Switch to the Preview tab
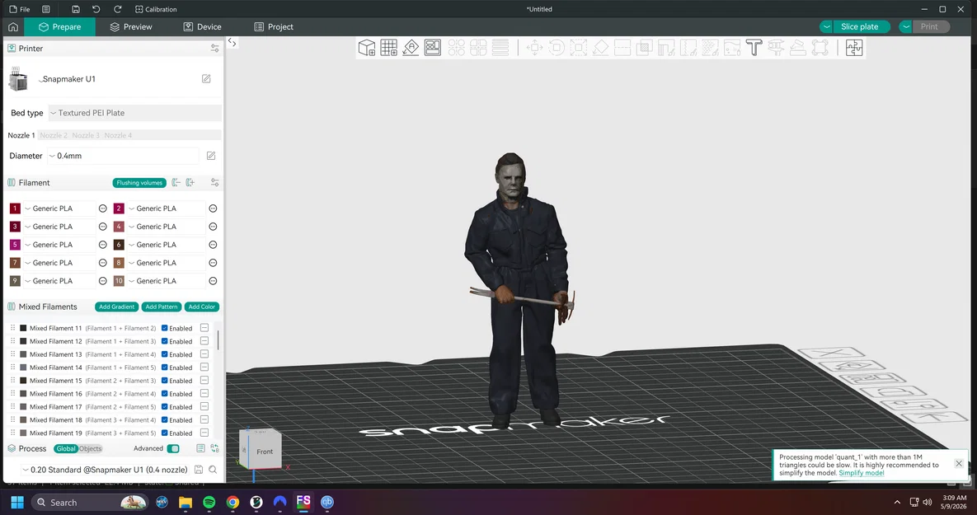977x515 pixels. click(x=131, y=26)
